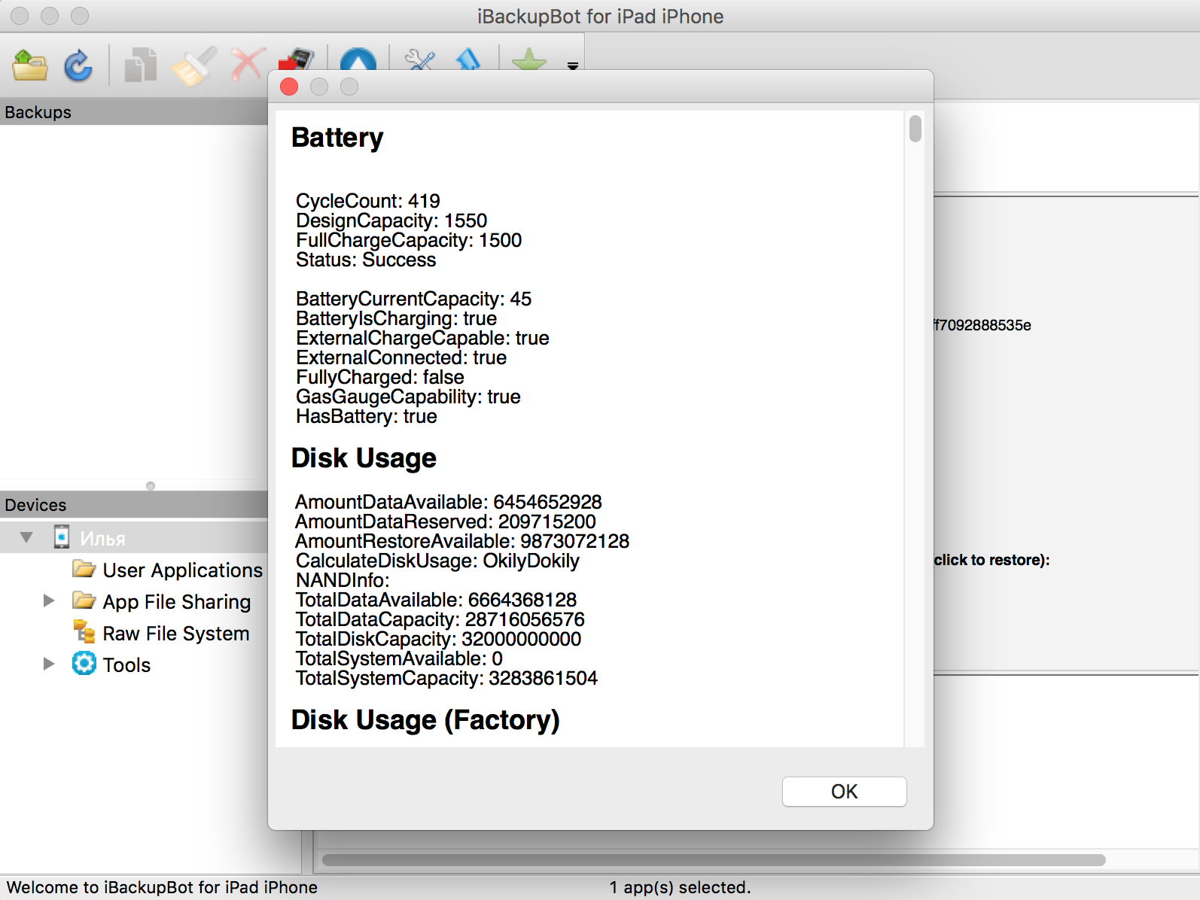
Task: Click the GasGaugeCapability: true line
Action: click(x=408, y=397)
